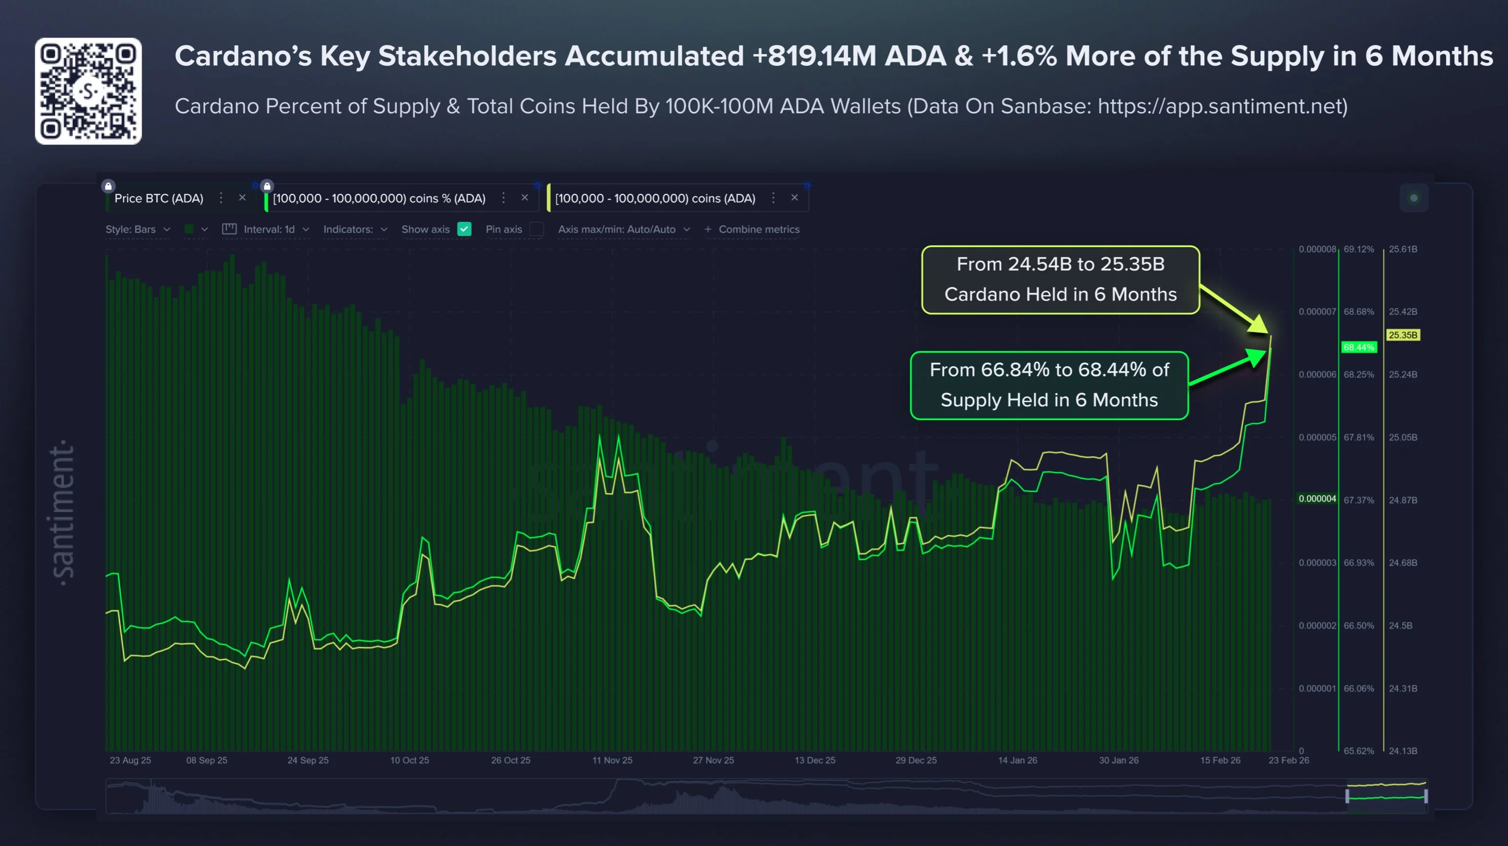Open the Interval: 1d dropdown
This screenshot has height=846, width=1508.
272,230
